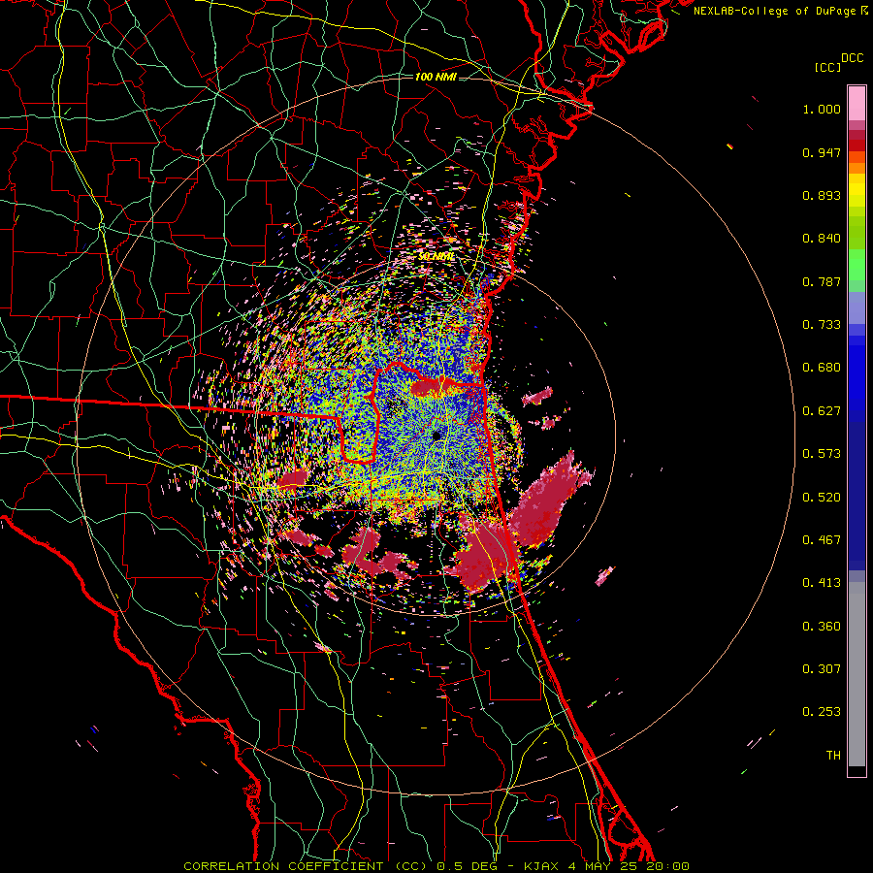Click the TH threshold label
This screenshot has width=873, height=873.
pos(833,755)
